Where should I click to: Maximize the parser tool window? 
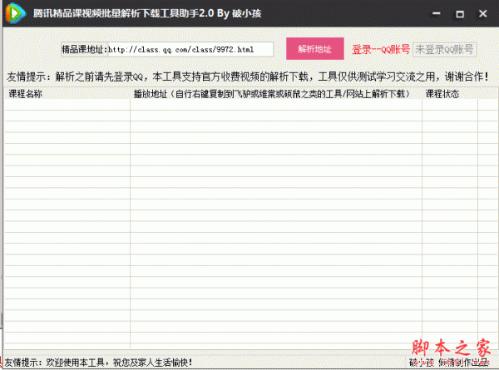[460, 13]
